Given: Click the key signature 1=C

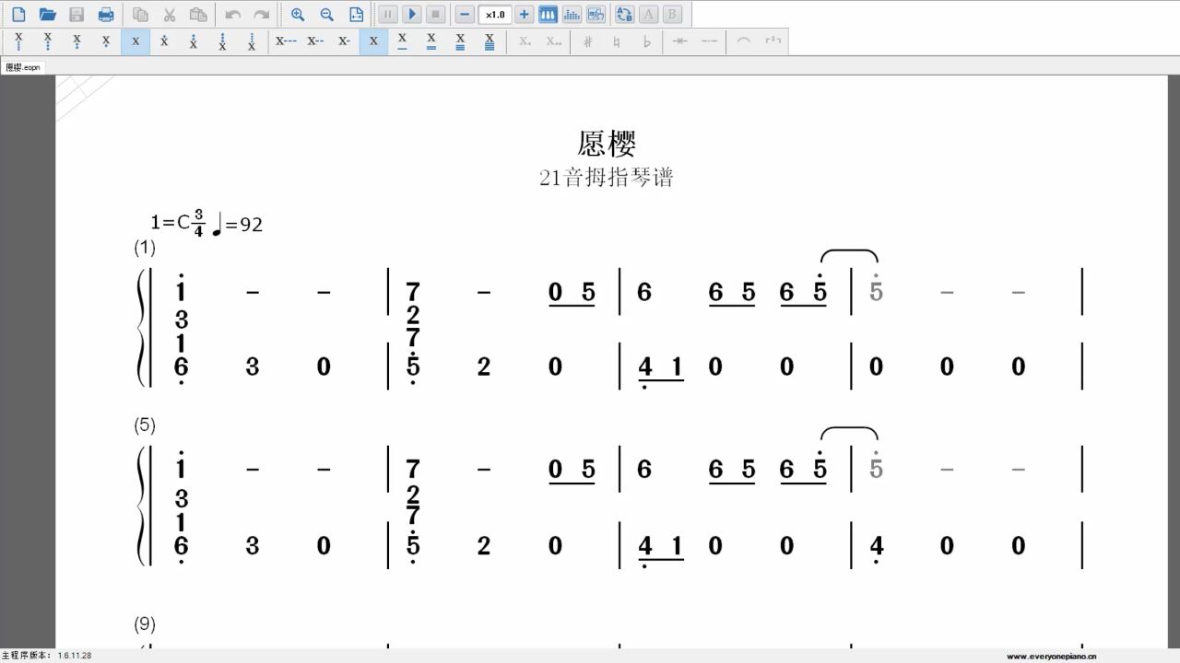Looking at the screenshot, I should click(x=171, y=222).
